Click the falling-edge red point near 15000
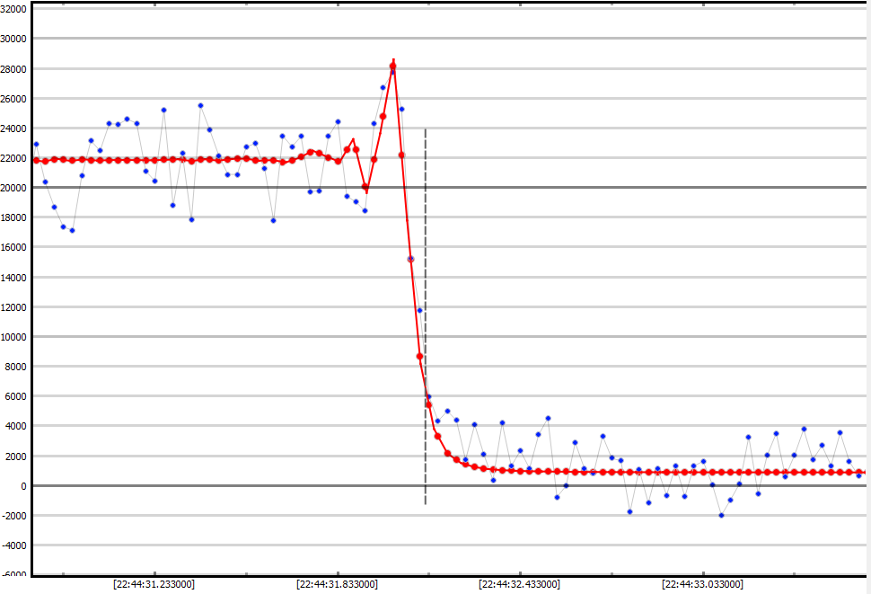Image resolution: width=871 pixels, height=594 pixels. [410, 259]
